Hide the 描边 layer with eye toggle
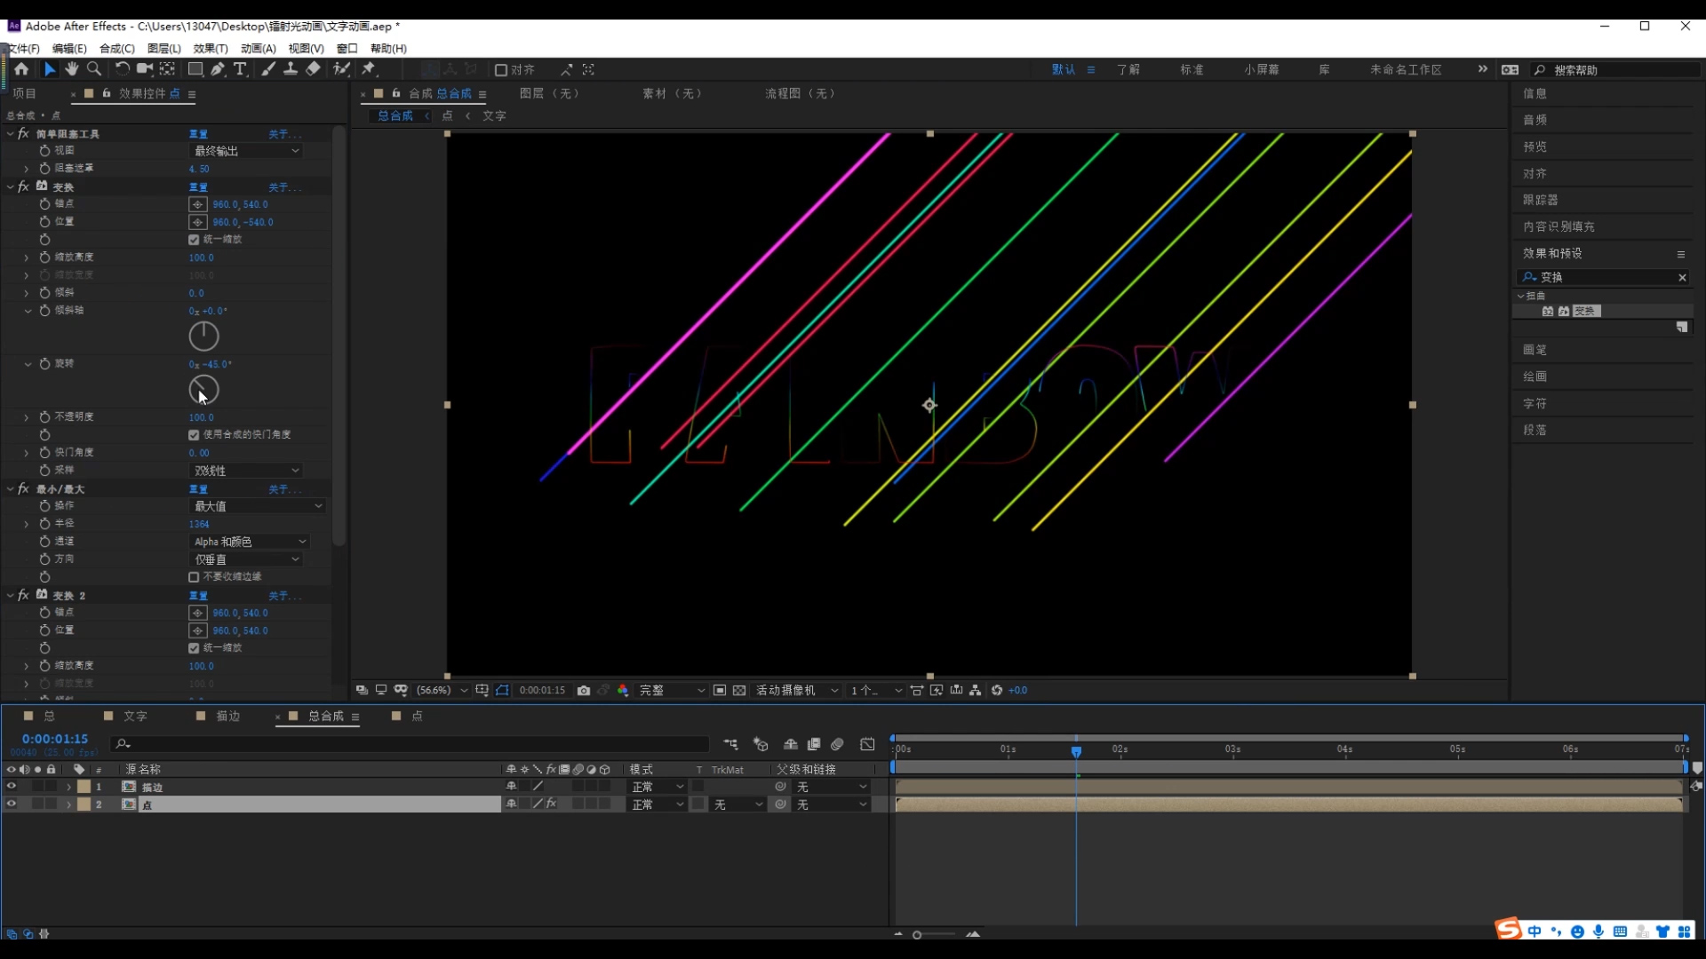The image size is (1706, 959). click(12, 787)
